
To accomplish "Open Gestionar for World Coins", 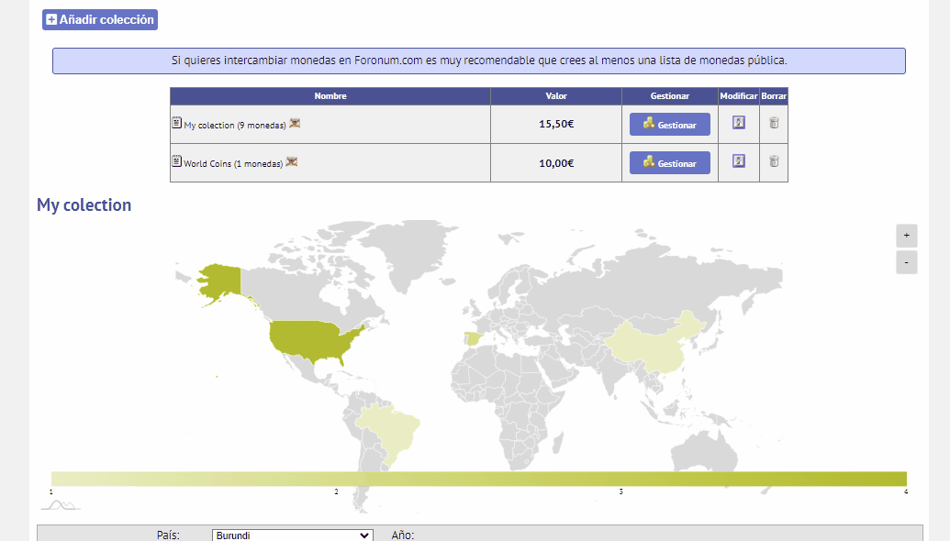I will pos(669,163).
